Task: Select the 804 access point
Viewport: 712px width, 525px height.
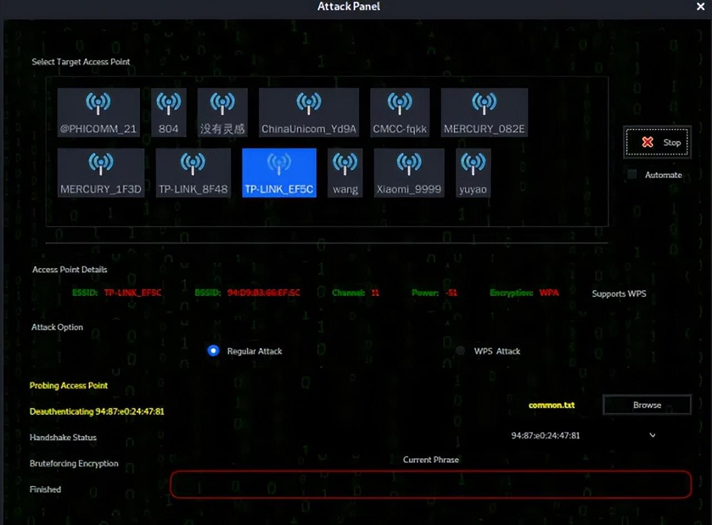Action: pyautogui.click(x=169, y=112)
